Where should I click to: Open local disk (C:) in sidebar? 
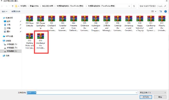(10, 44)
